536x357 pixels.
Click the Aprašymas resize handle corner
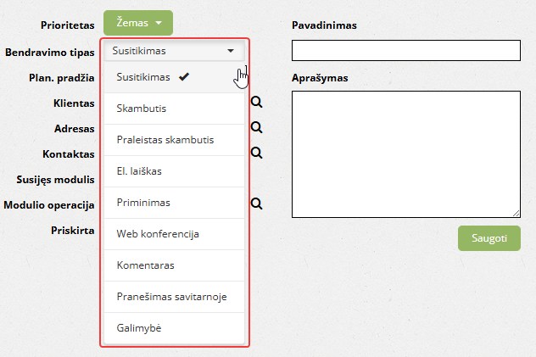click(516, 214)
